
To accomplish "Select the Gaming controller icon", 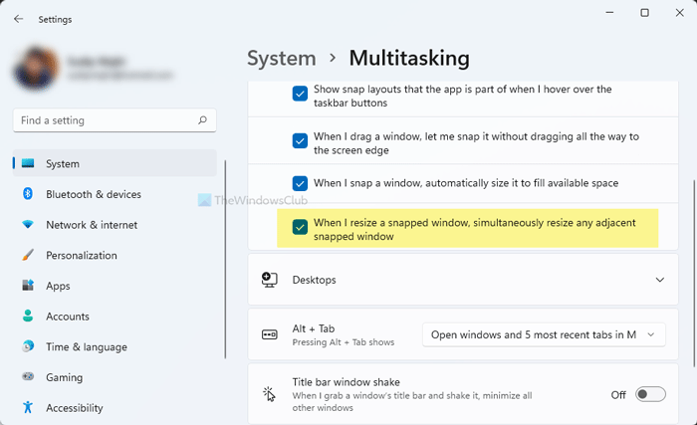I will tap(28, 378).
